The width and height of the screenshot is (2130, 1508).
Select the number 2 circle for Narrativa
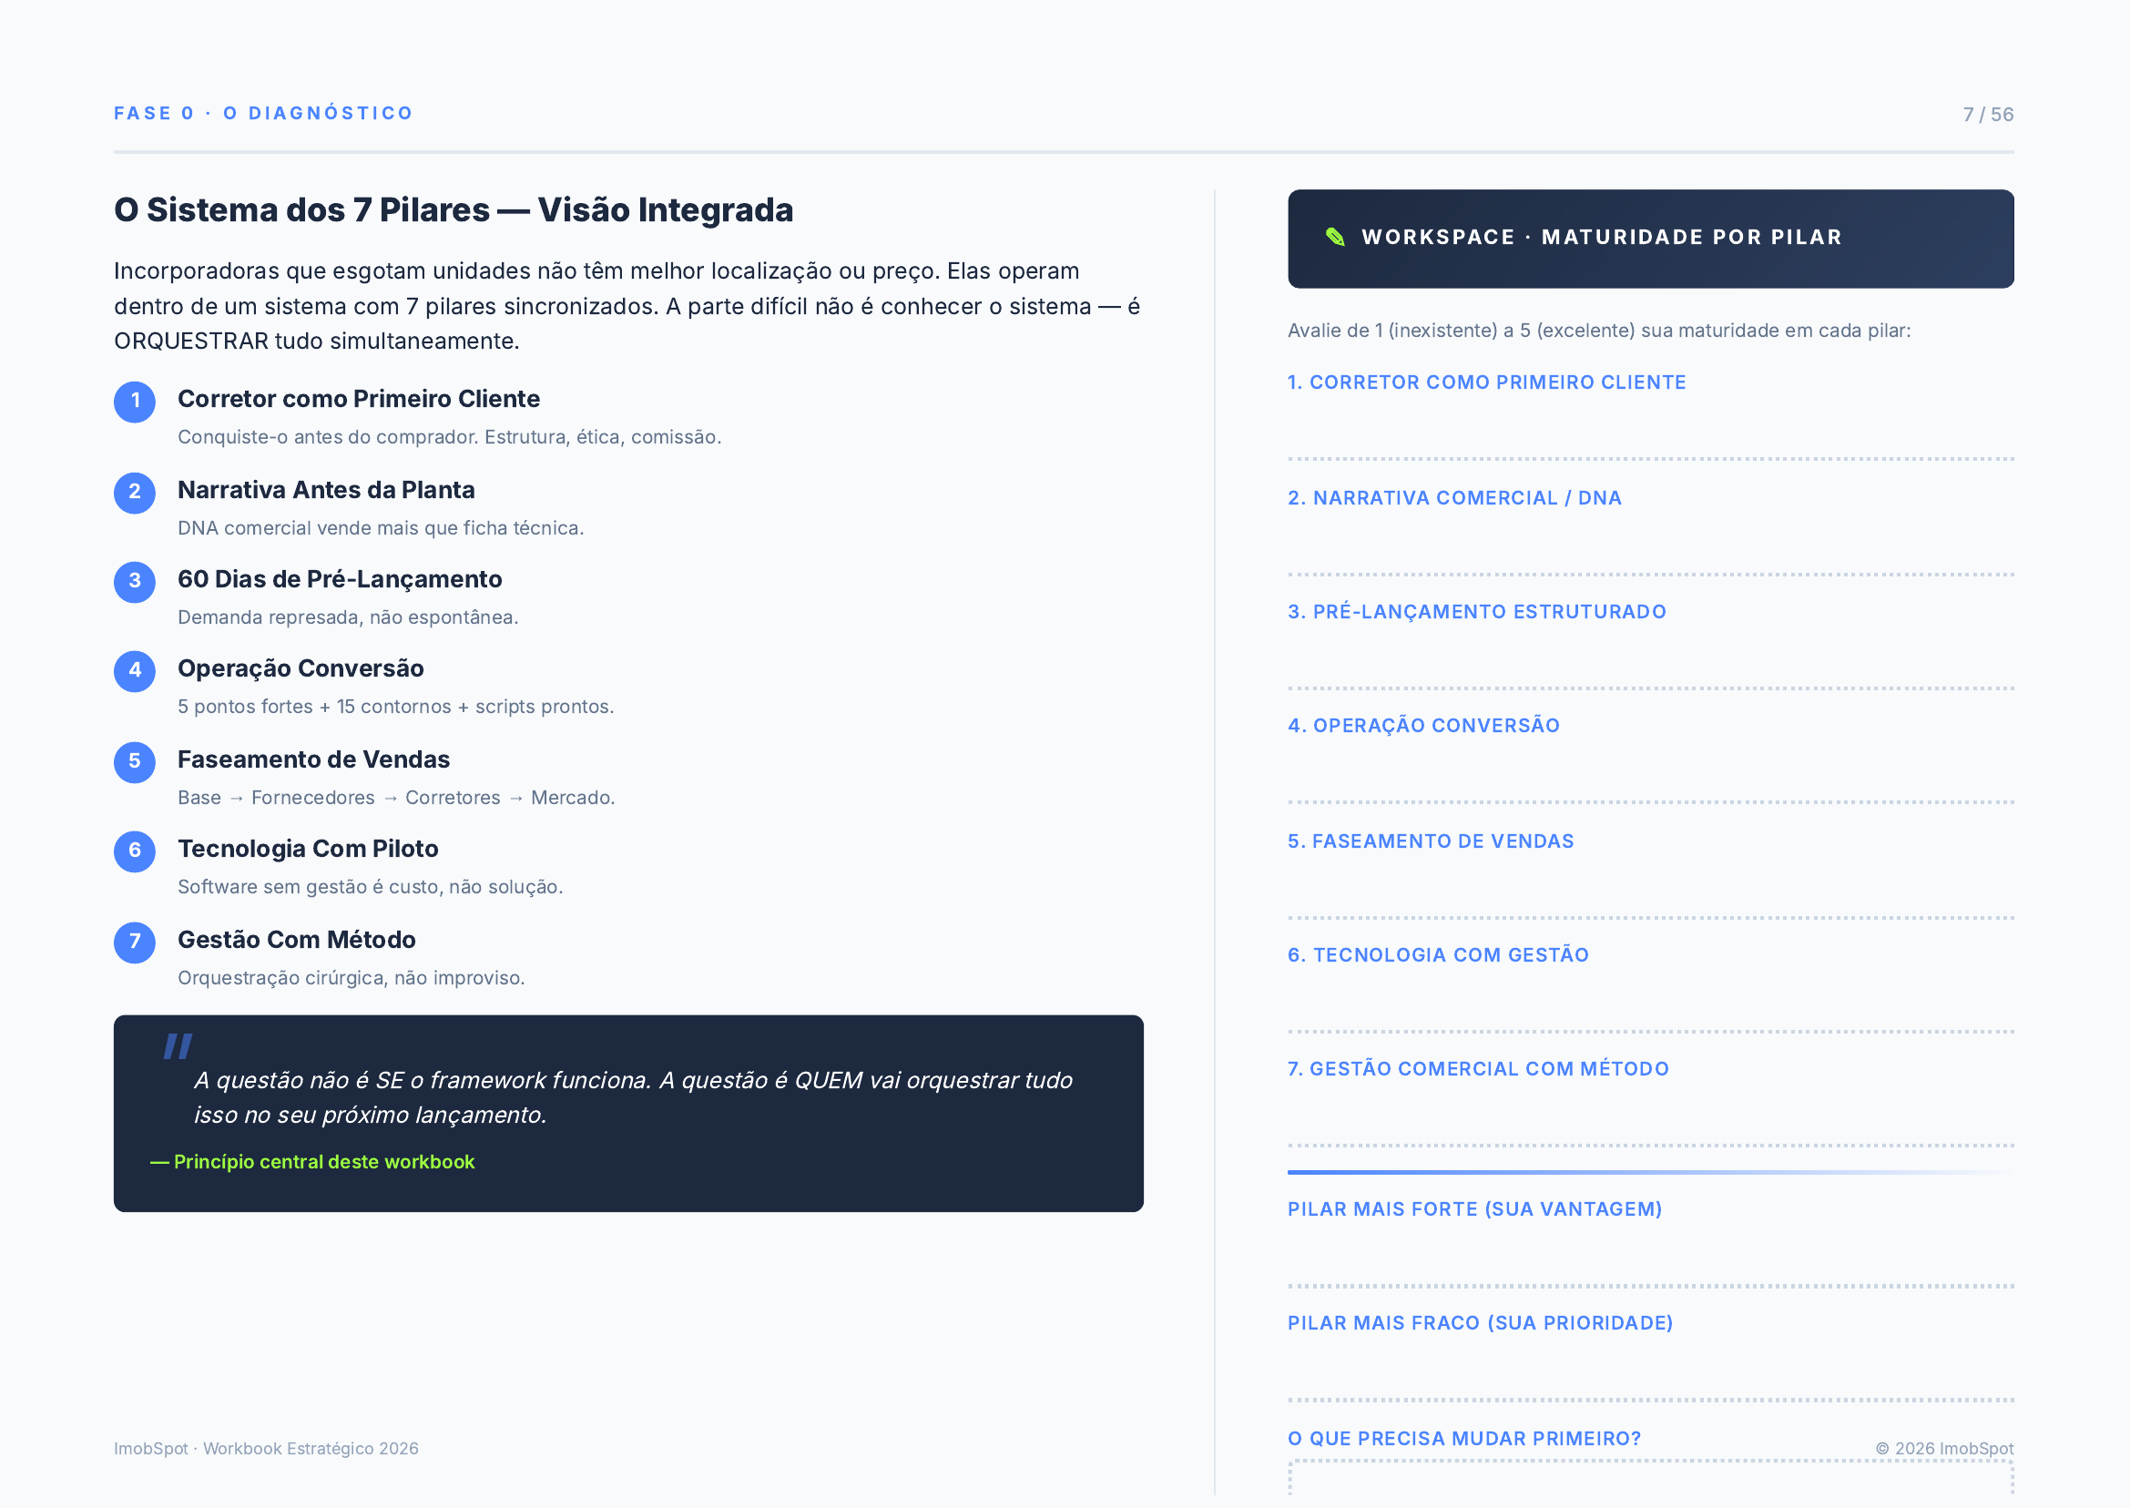pos(135,492)
